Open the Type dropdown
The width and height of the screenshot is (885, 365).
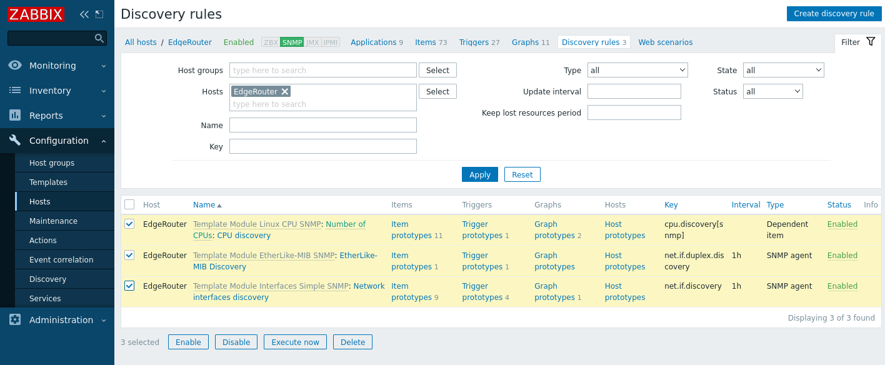(637, 70)
